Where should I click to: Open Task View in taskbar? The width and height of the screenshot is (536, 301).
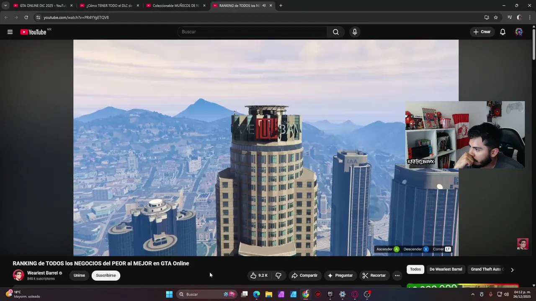[245, 294]
